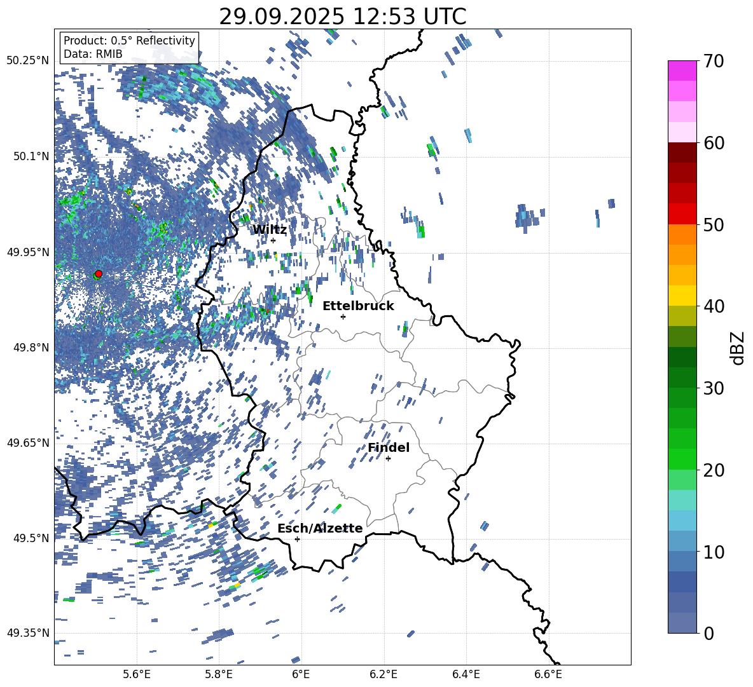Viewport: 753px width, 687px height.
Task: Click the Findel location cross marker
Action: point(388,459)
